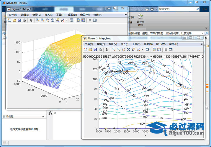
Task: Click Zoom In tool in Figure 2 toolbar
Action: (113, 49)
